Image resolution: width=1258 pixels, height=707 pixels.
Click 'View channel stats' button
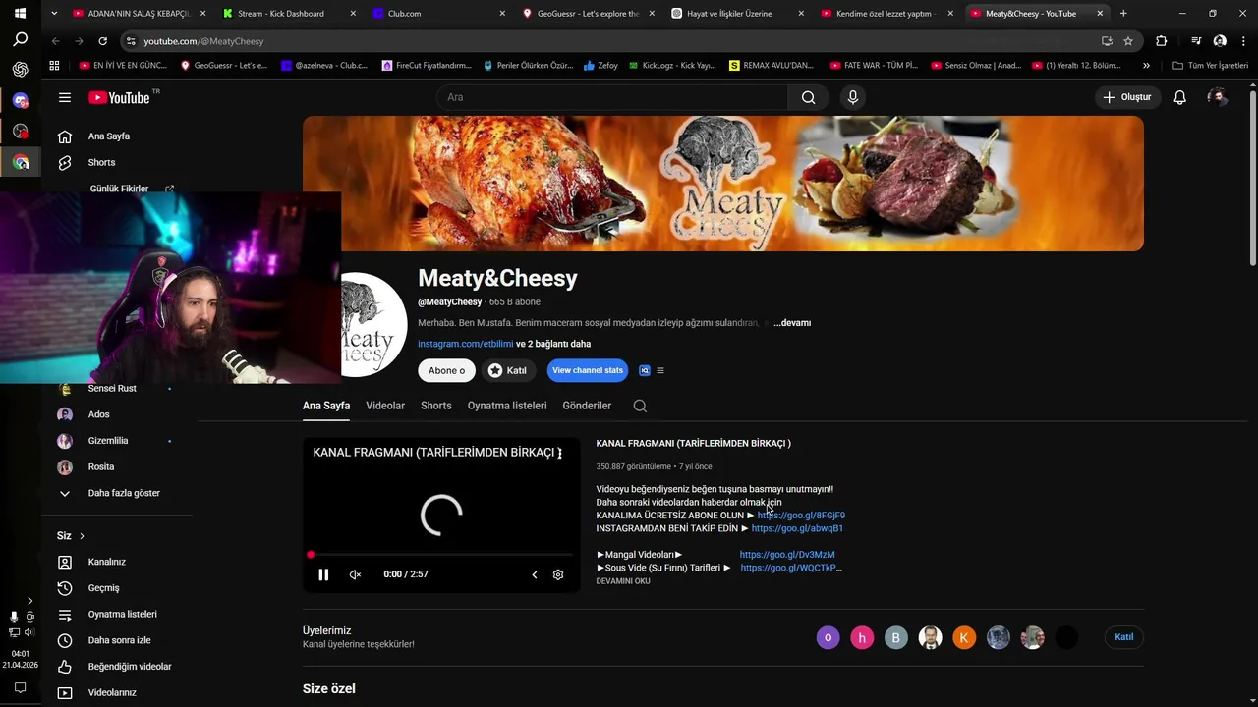coord(588,370)
